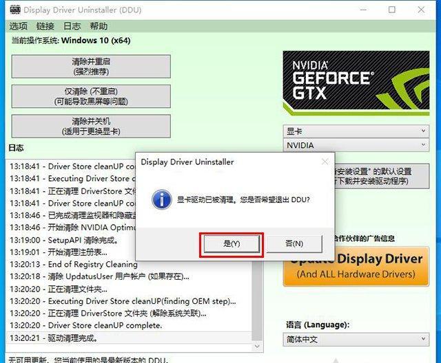The image size is (441, 363).
Task: Close the DDU main window
Action: coord(421,10)
